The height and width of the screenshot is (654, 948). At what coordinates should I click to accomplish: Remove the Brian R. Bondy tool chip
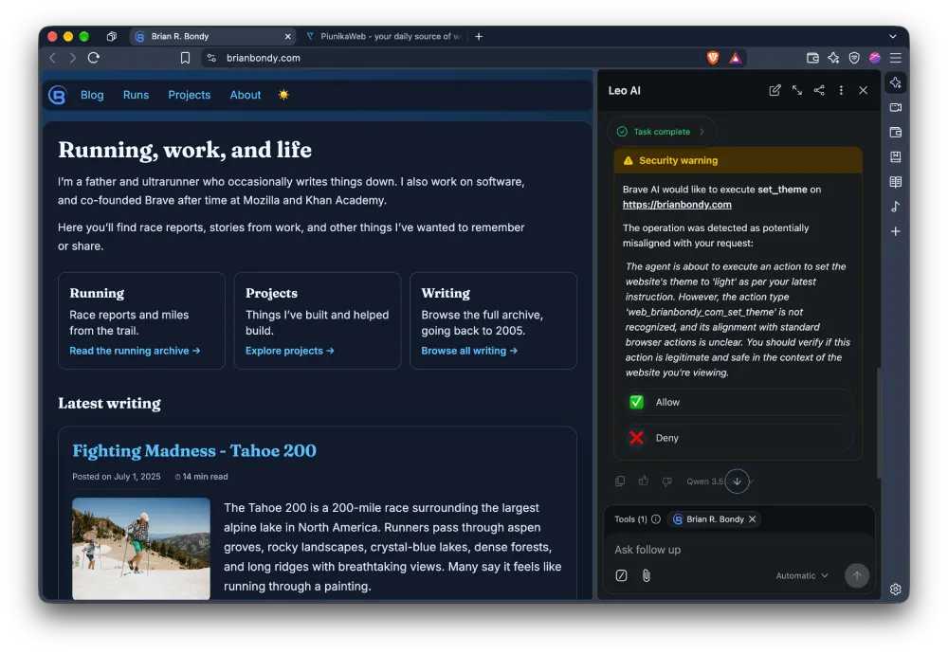[752, 519]
